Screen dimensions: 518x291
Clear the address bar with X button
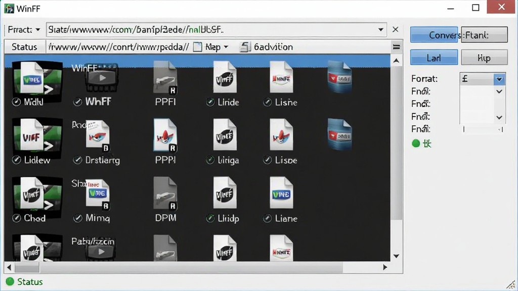(396, 30)
